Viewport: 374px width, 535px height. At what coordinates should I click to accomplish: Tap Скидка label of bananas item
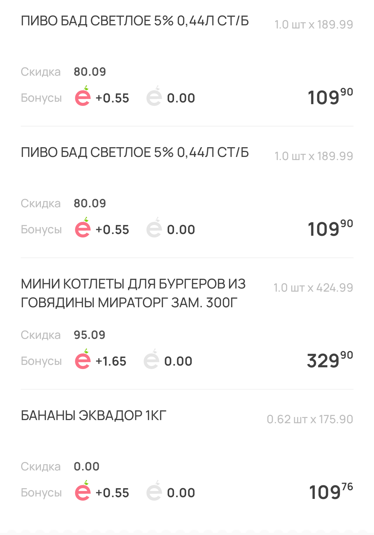(41, 467)
